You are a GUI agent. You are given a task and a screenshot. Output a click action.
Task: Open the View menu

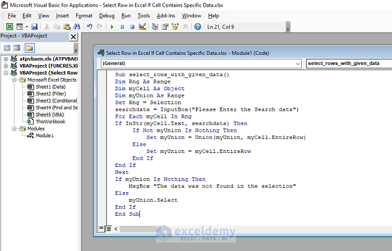click(44, 16)
